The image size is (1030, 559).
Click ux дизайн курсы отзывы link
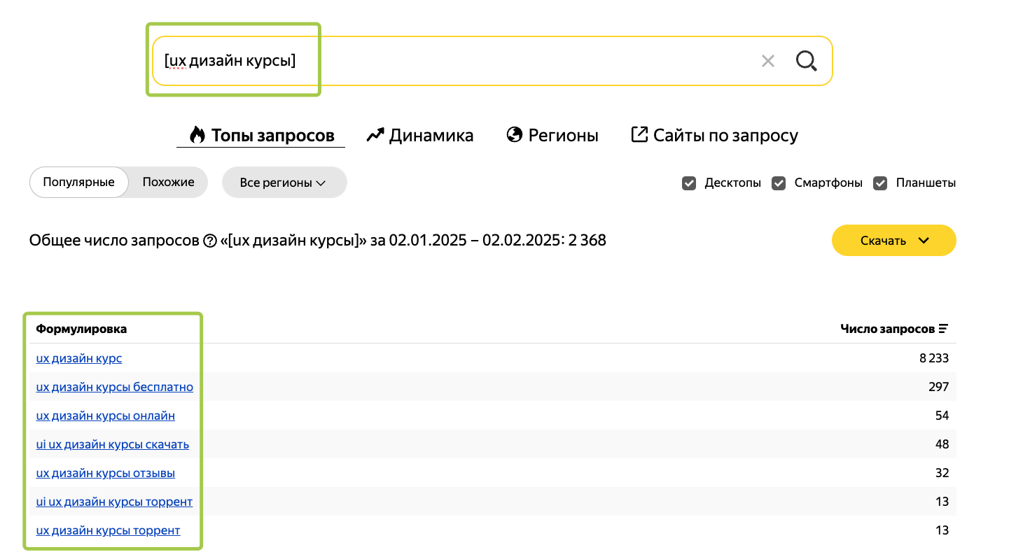105,473
